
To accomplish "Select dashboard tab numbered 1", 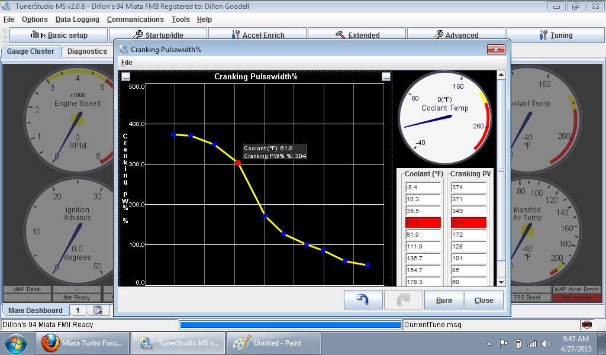I will tap(78, 310).
